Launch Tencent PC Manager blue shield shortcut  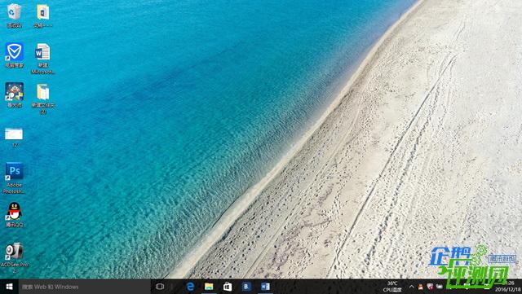[15, 55]
